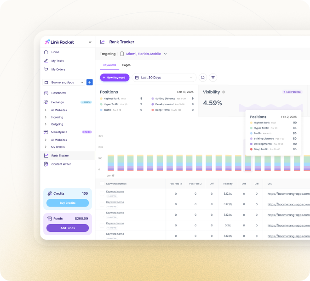Expand All Websites under Marketplace
Viewport: 310px width, 281px height.
tap(59, 140)
